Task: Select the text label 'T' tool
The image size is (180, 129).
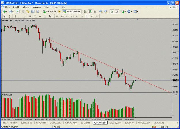Action: click(45, 16)
